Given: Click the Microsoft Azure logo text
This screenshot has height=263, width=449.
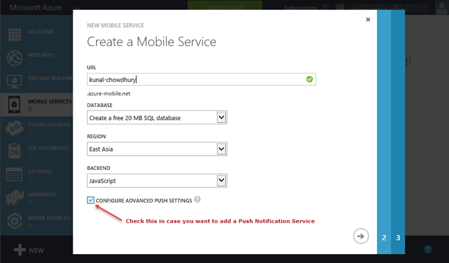Looking at the screenshot, I should tap(35, 8).
